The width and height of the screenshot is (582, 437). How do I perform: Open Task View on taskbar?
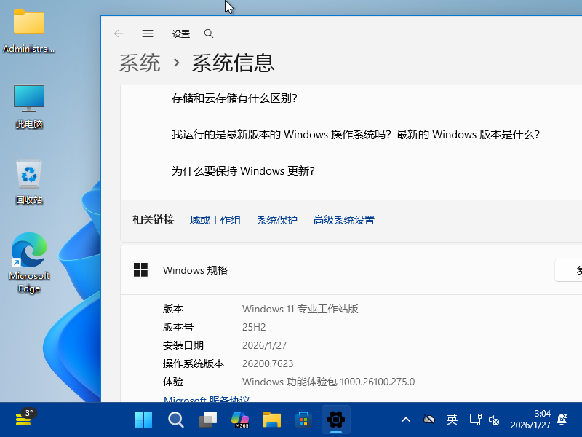click(x=208, y=420)
